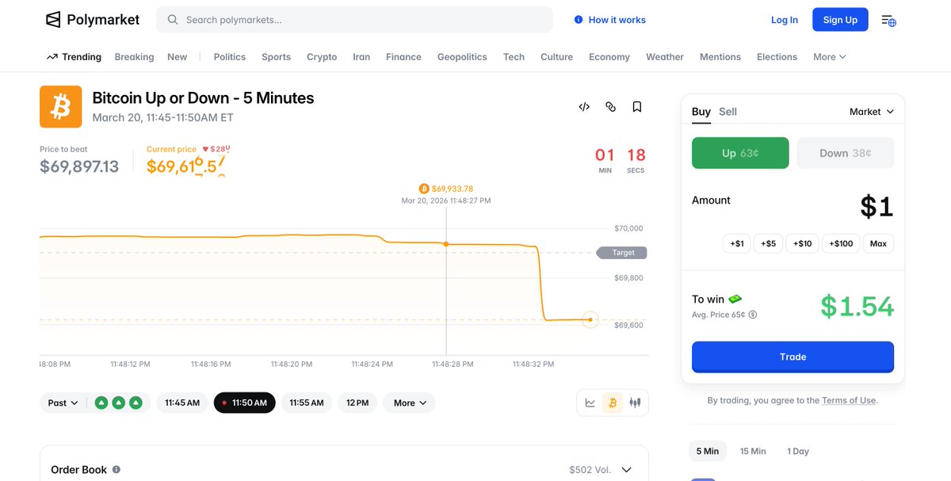Click the Avg. Price info icon

pos(753,315)
